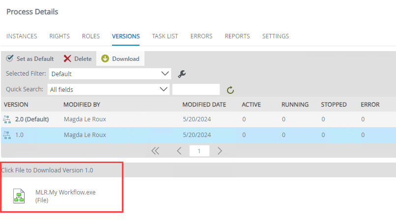Jump to first page double arrow
Screen dimensions: 396x222
155,151
